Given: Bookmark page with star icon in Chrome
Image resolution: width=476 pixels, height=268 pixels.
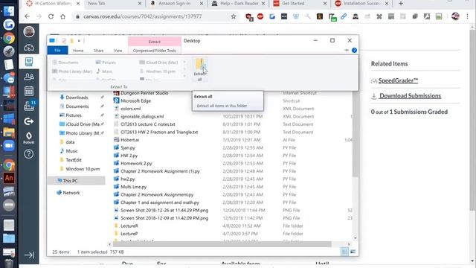Looking at the screenshot, I should pyautogui.click(x=233, y=16).
